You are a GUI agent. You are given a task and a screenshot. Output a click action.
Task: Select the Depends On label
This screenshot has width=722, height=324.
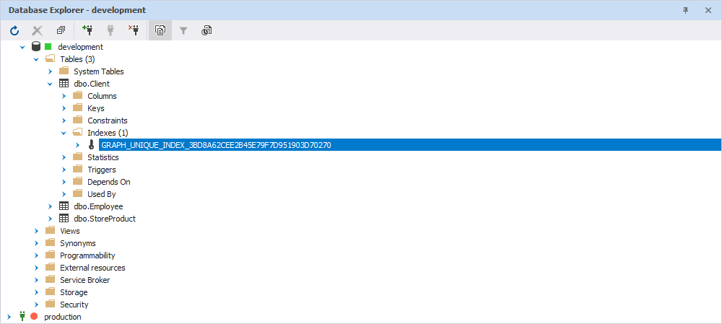[x=109, y=182]
